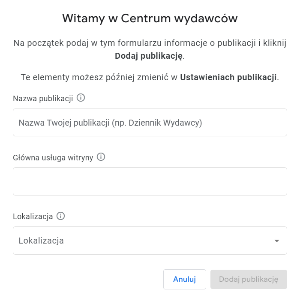Open info tooltip for Główna usługa witryny

(x=101, y=157)
